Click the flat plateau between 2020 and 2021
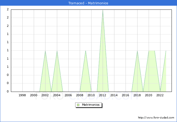Viewport: 177px width, 122px height. 152,51
